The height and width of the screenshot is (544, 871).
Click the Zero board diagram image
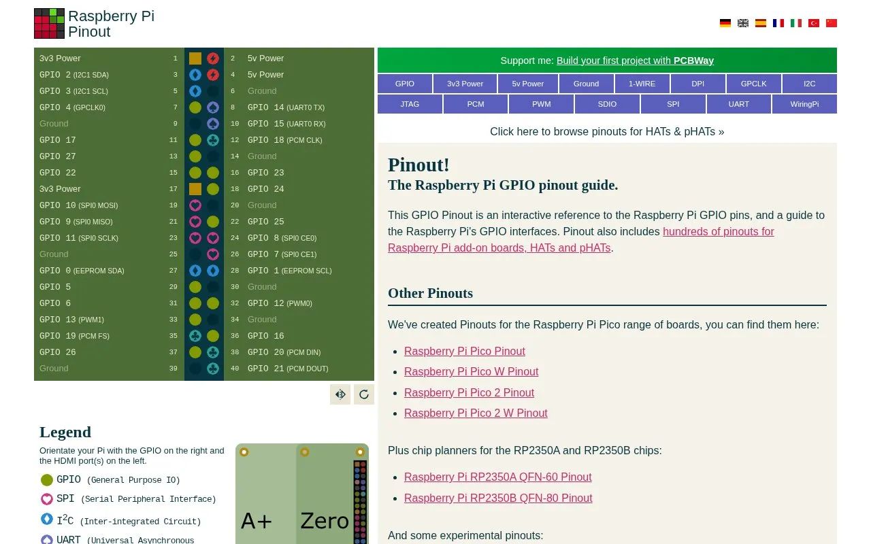325,494
